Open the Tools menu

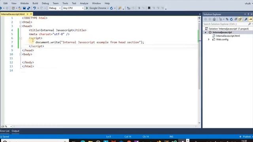tap(65, 3)
